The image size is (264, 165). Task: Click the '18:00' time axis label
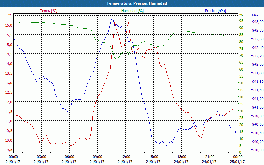182,157
